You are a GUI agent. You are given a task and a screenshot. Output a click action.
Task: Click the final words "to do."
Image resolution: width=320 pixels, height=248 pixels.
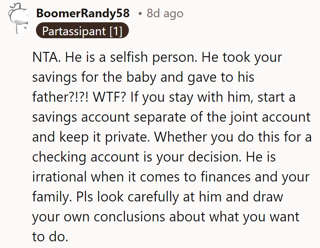50,236
